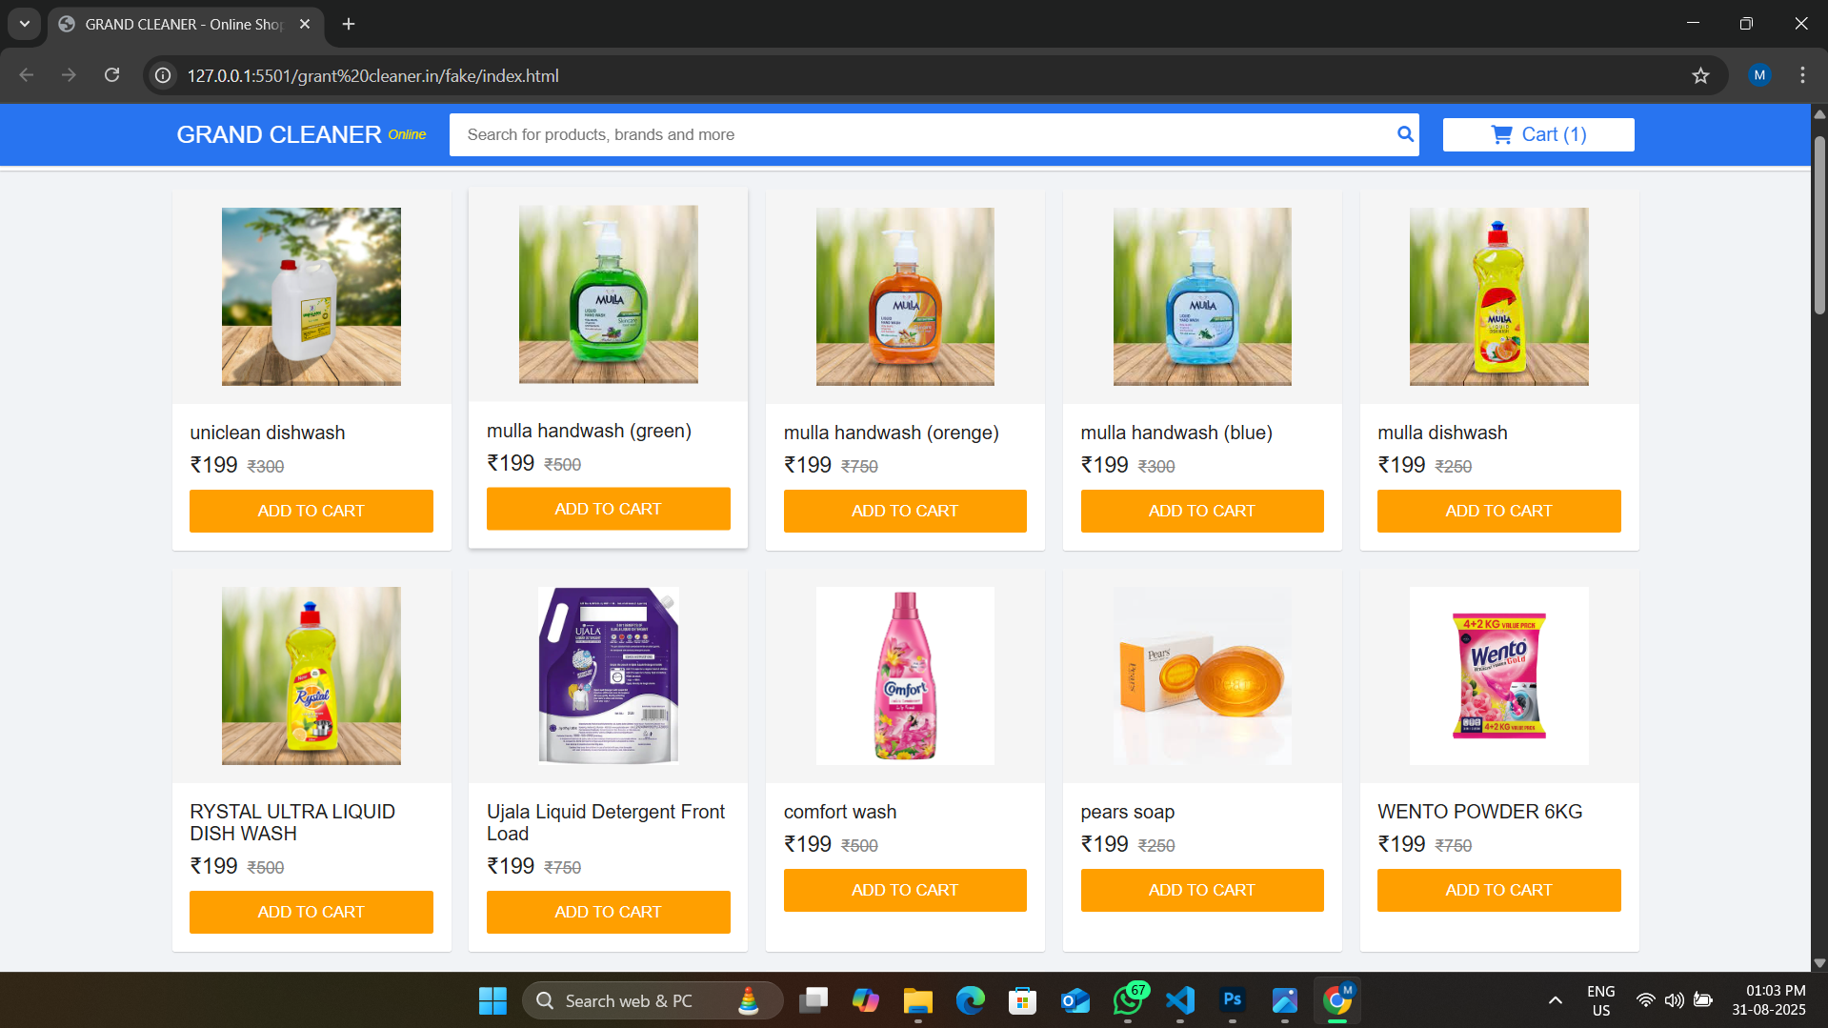Open the green mulla handwash image
The image size is (1828, 1028).
609,294
